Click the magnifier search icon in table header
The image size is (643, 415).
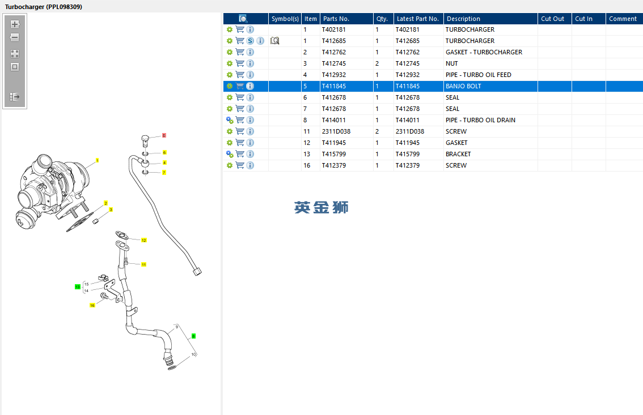coord(243,19)
